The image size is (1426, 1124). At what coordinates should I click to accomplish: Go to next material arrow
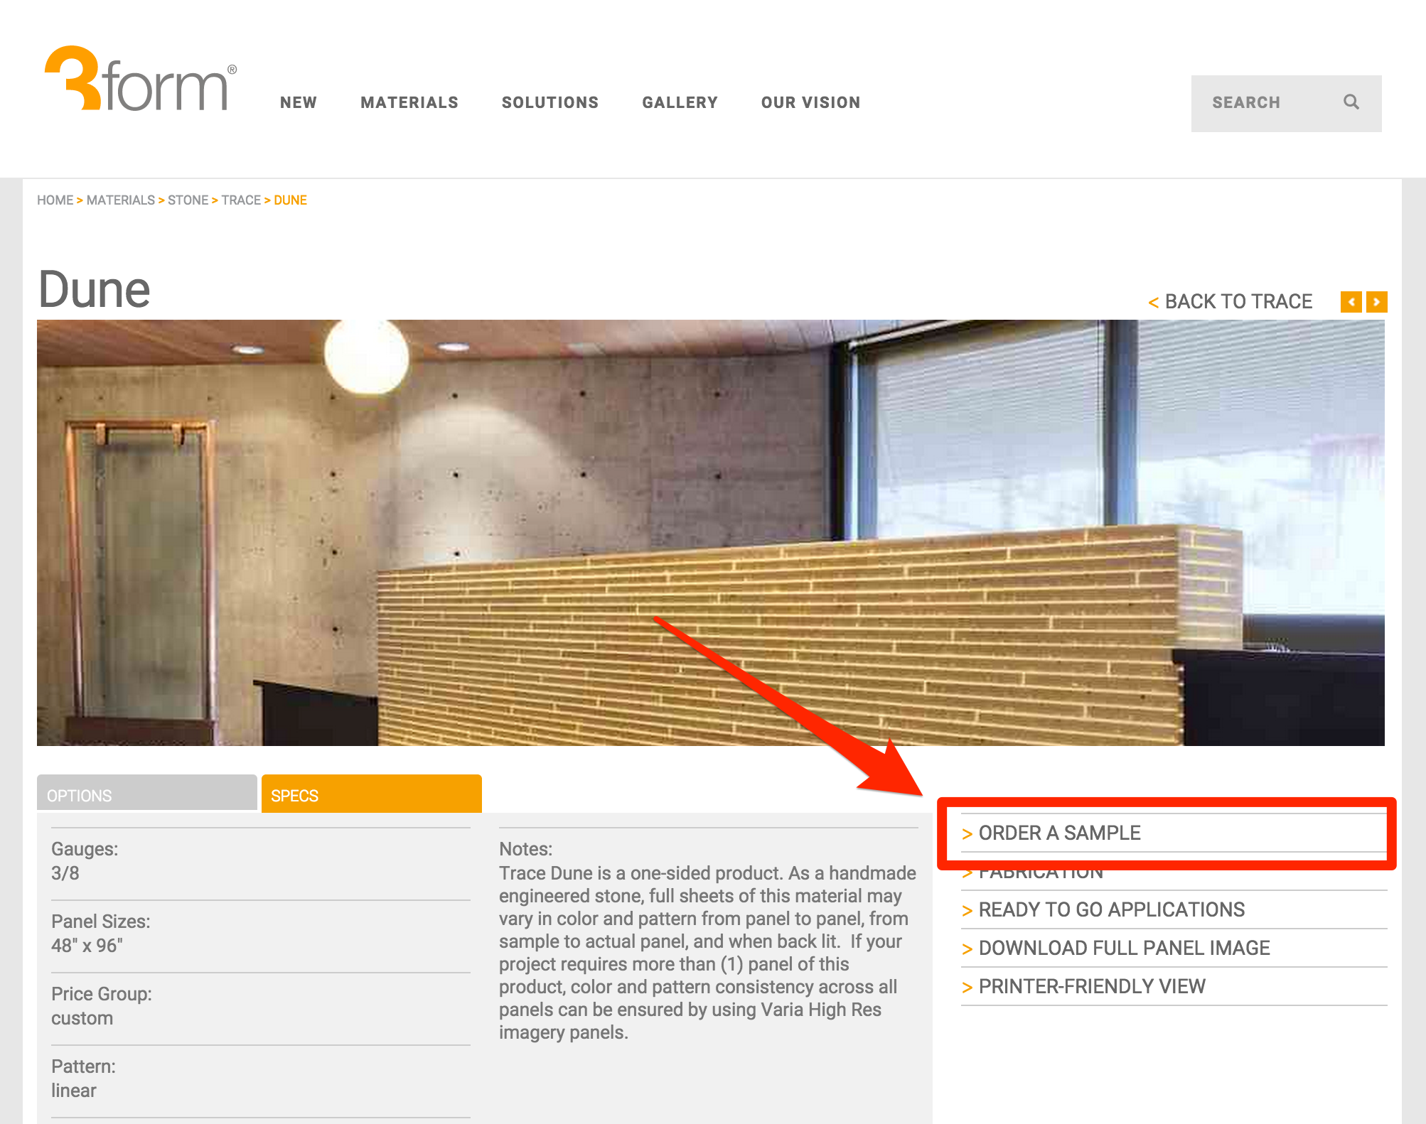(x=1377, y=302)
